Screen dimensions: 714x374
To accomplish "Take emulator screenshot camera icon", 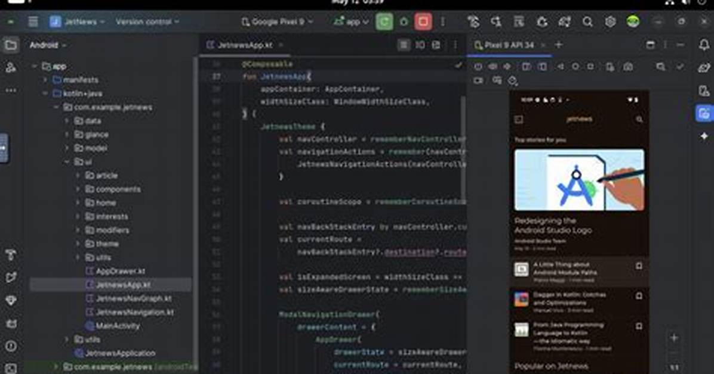I will [x=628, y=67].
